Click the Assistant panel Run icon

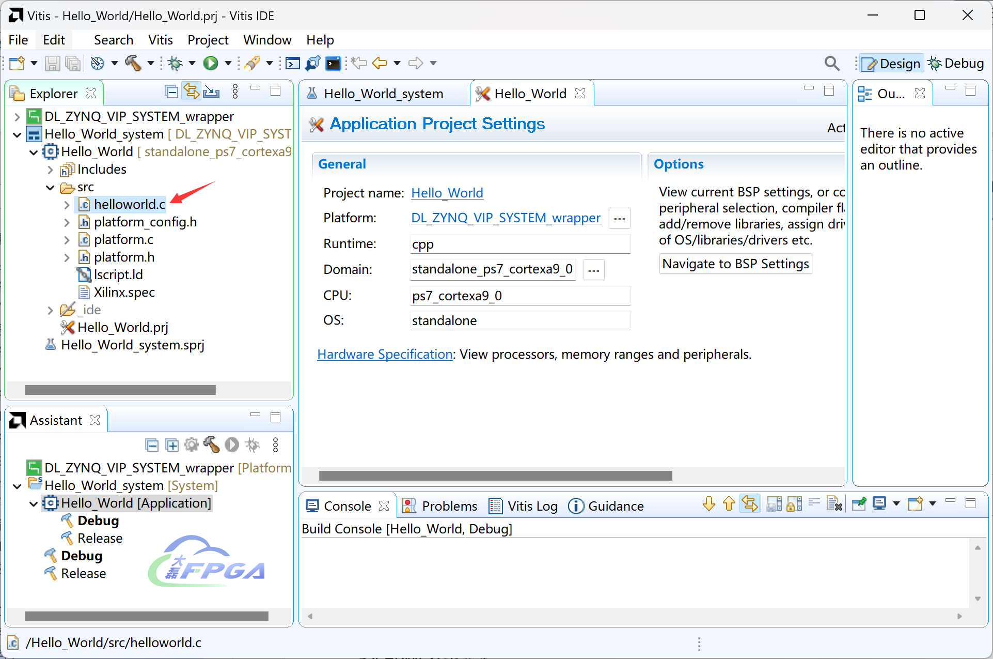coord(232,445)
